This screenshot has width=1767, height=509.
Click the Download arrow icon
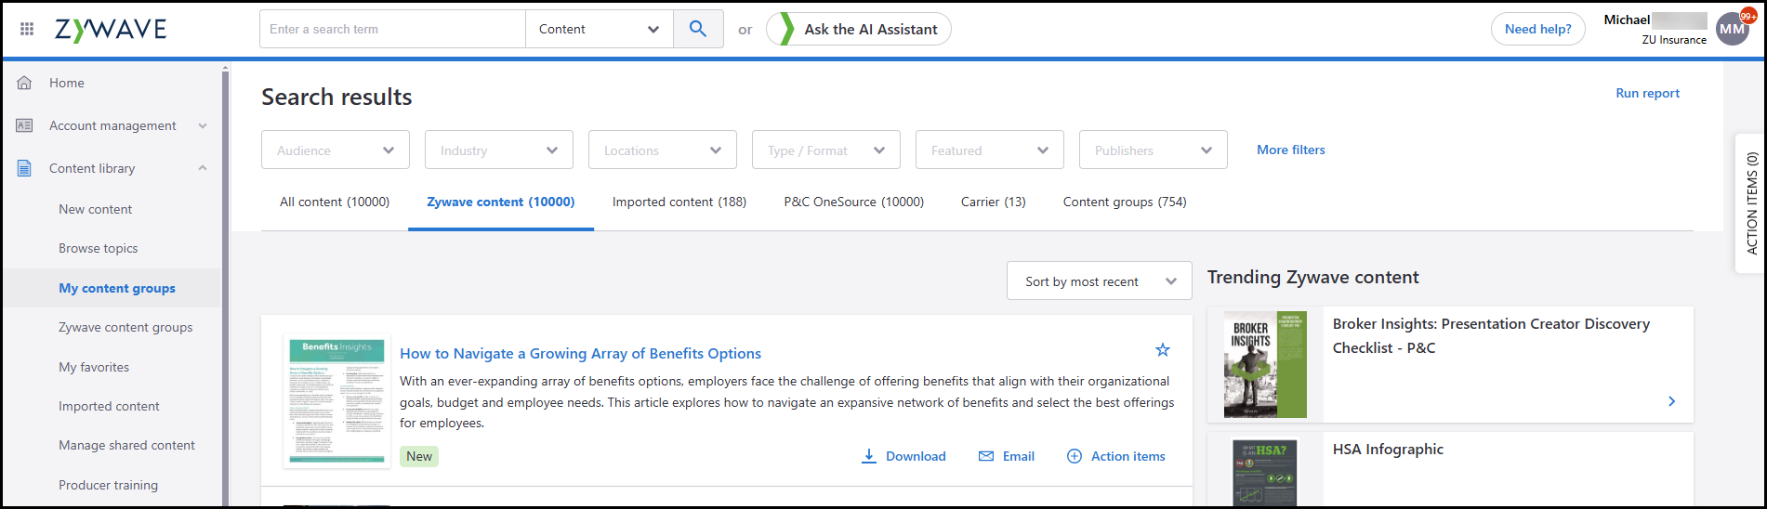click(x=869, y=456)
